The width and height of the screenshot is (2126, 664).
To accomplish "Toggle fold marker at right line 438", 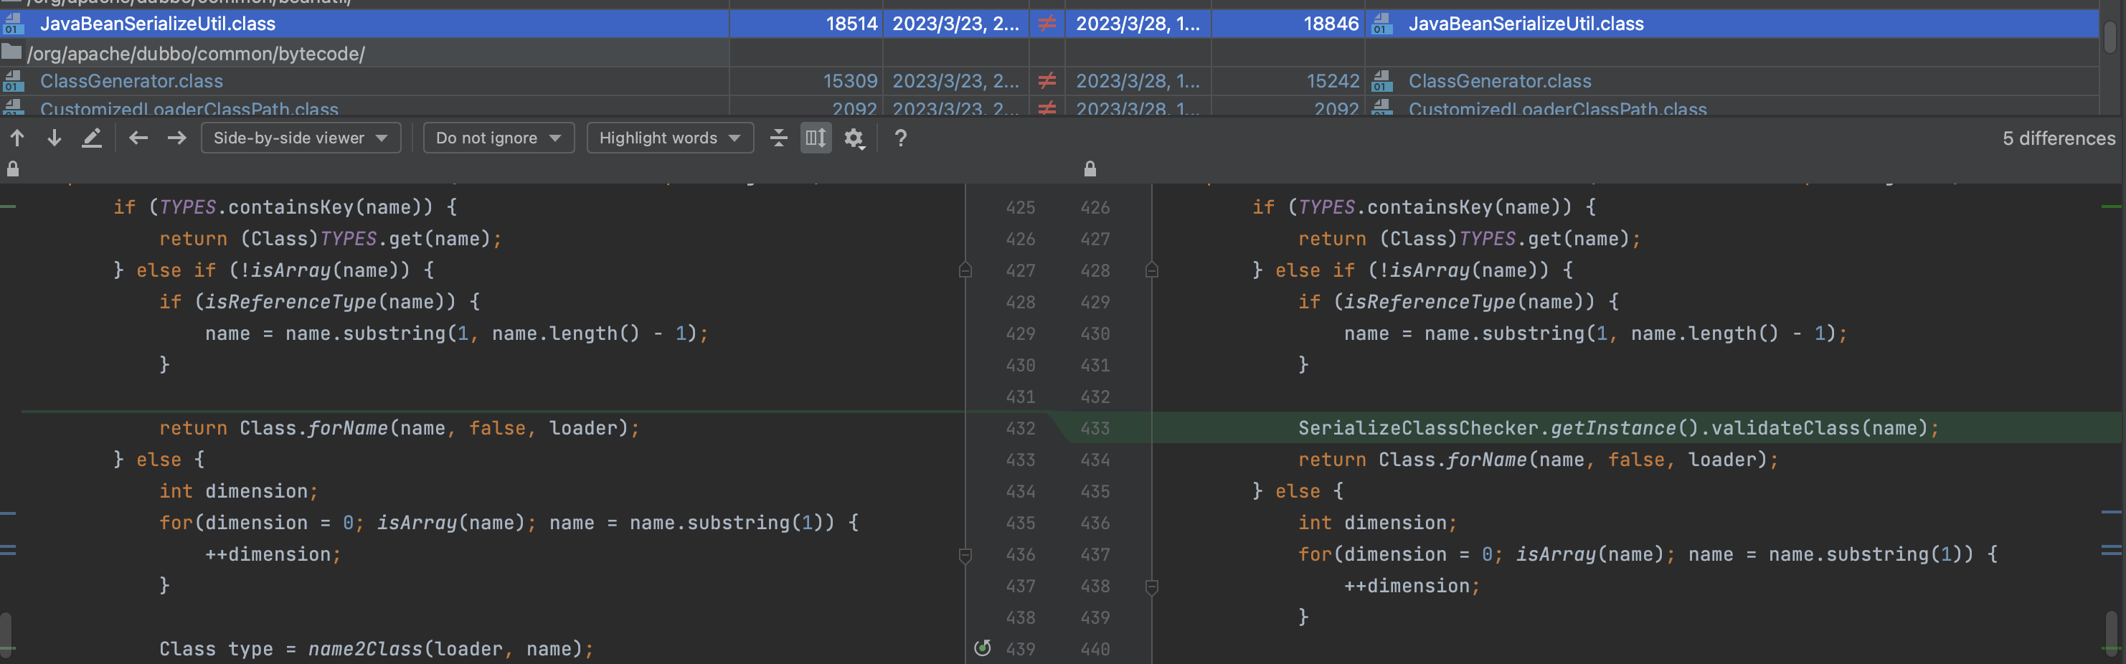I will [x=1151, y=587].
